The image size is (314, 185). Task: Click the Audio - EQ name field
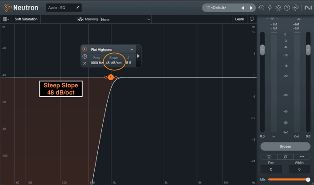[64, 8]
